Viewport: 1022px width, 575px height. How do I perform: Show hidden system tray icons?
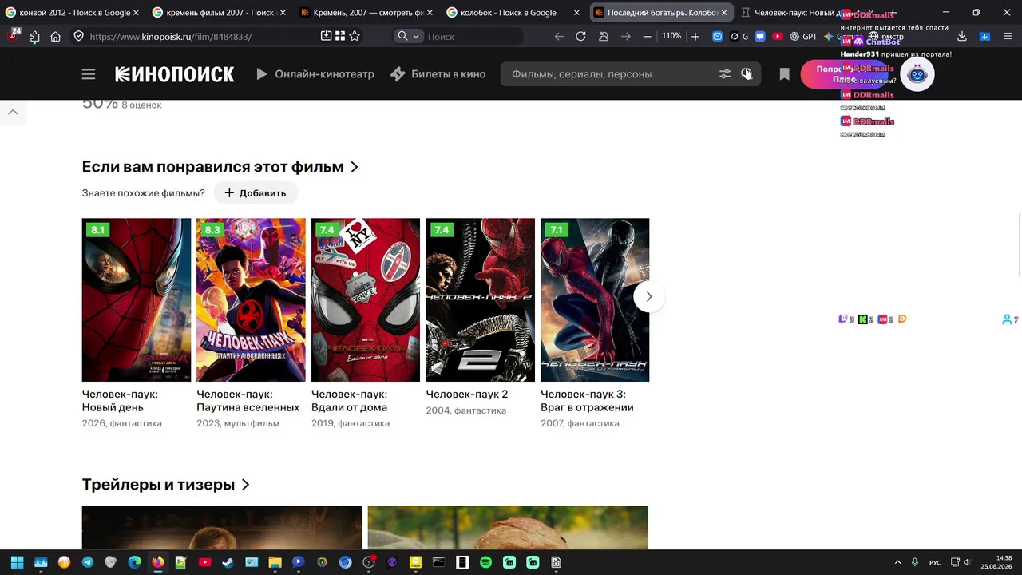point(897,562)
